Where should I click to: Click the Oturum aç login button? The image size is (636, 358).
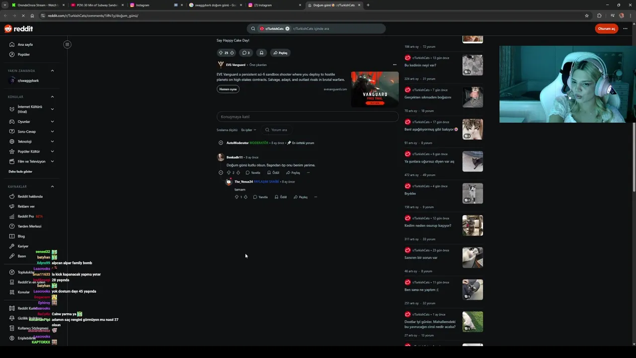pyautogui.click(x=607, y=29)
